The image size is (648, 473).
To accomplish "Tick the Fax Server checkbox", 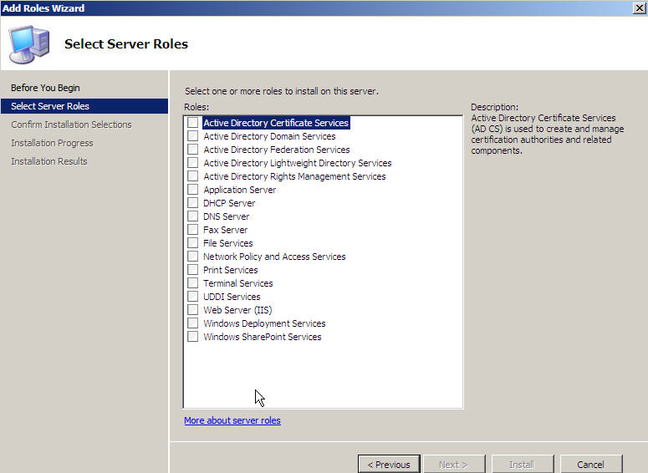I will [192, 229].
